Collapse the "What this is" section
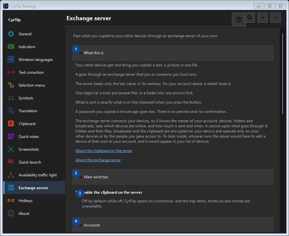Screen dimensions: 289x236 173,53
